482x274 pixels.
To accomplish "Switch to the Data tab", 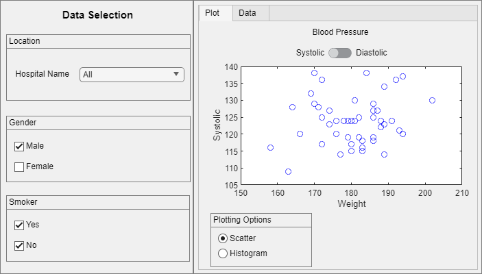I will (x=248, y=14).
